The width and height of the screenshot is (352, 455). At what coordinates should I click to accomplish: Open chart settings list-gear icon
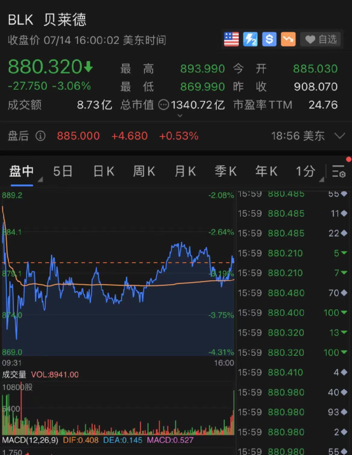pos(339,171)
